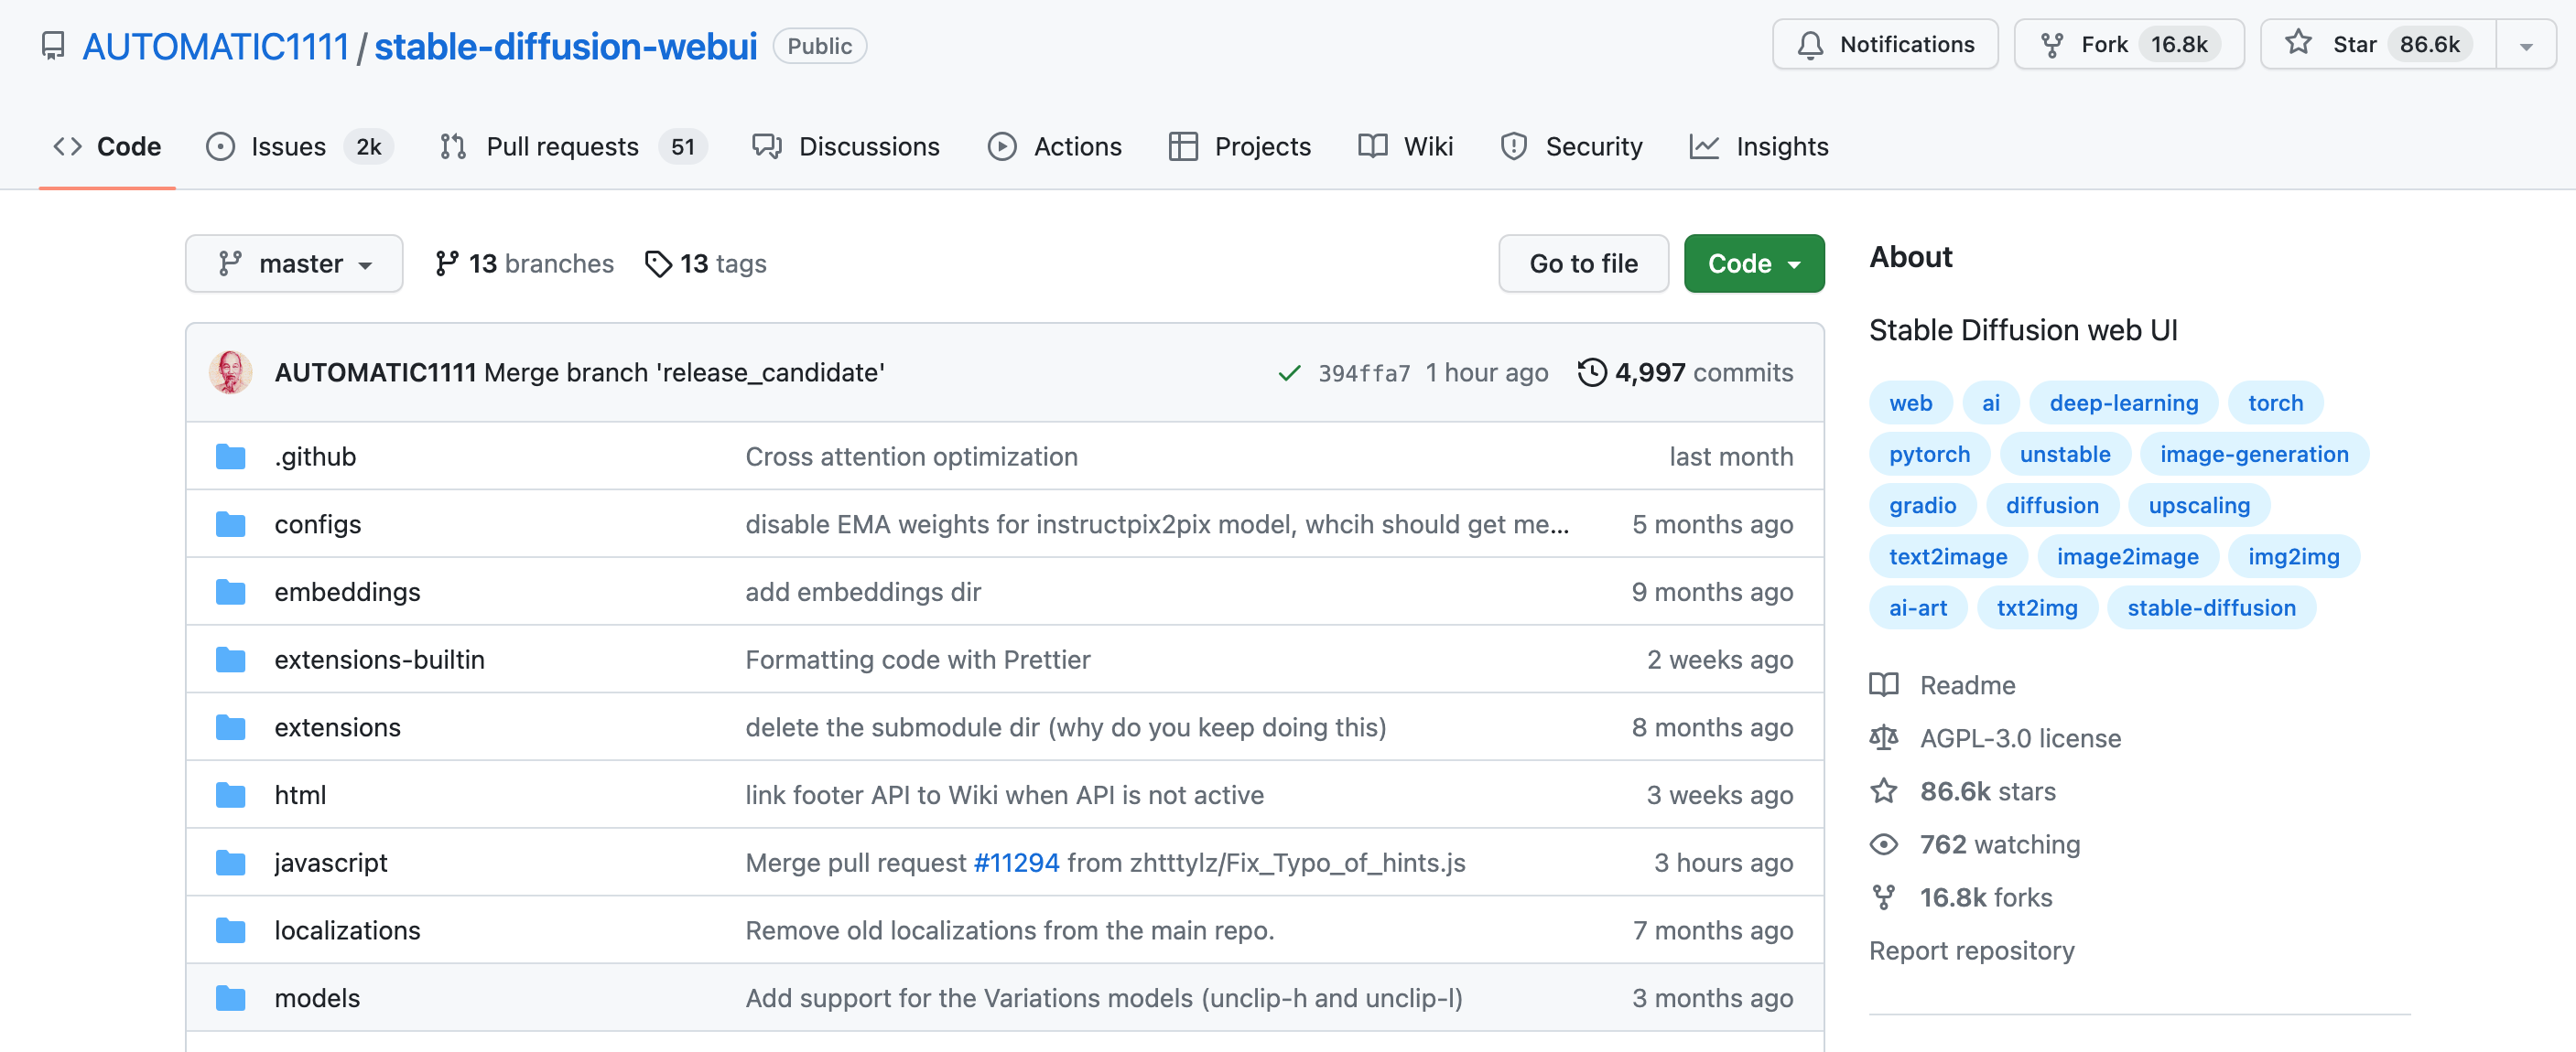Image resolution: width=2576 pixels, height=1052 pixels.
Task: Open commit history via the clock icon
Action: (1591, 371)
